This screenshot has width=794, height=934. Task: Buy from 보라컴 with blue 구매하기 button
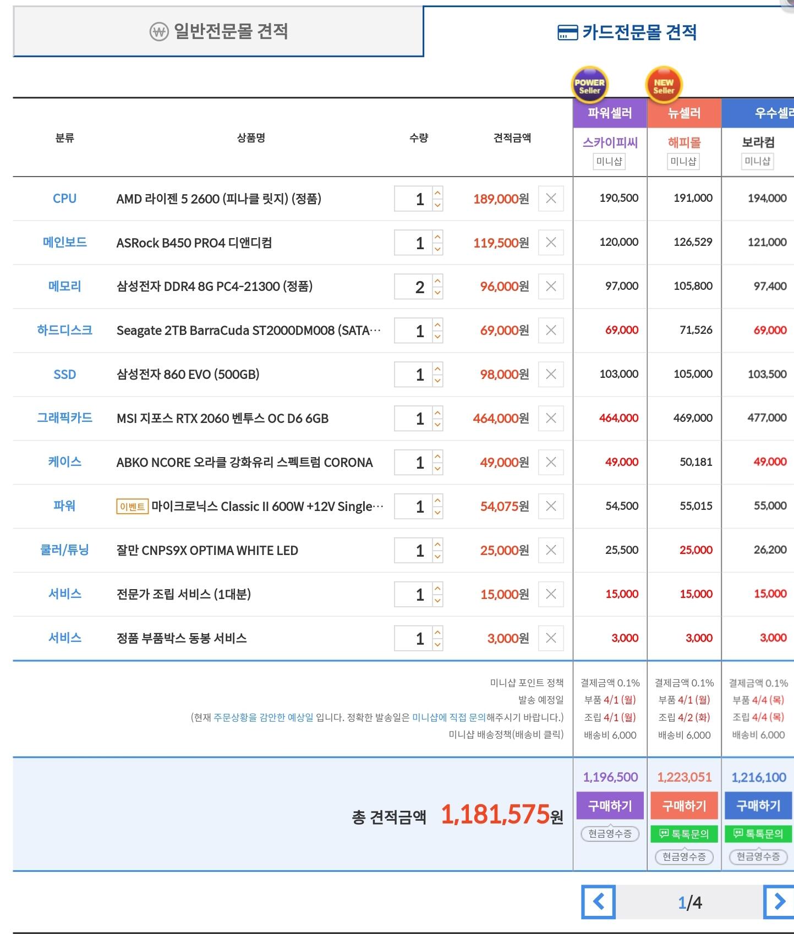coord(759,806)
